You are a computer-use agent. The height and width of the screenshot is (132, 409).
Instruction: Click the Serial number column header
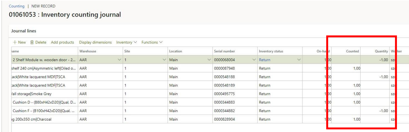click(x=224, y=51)
